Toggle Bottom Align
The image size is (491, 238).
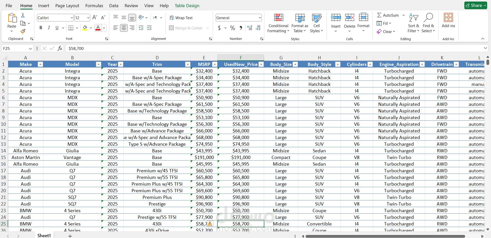[x=132, y=18]
